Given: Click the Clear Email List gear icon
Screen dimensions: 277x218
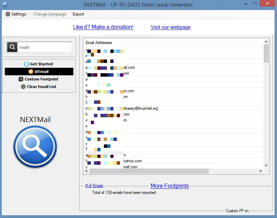Looking at the screenshot, I should pyautogui.click(x=23, y=87).
